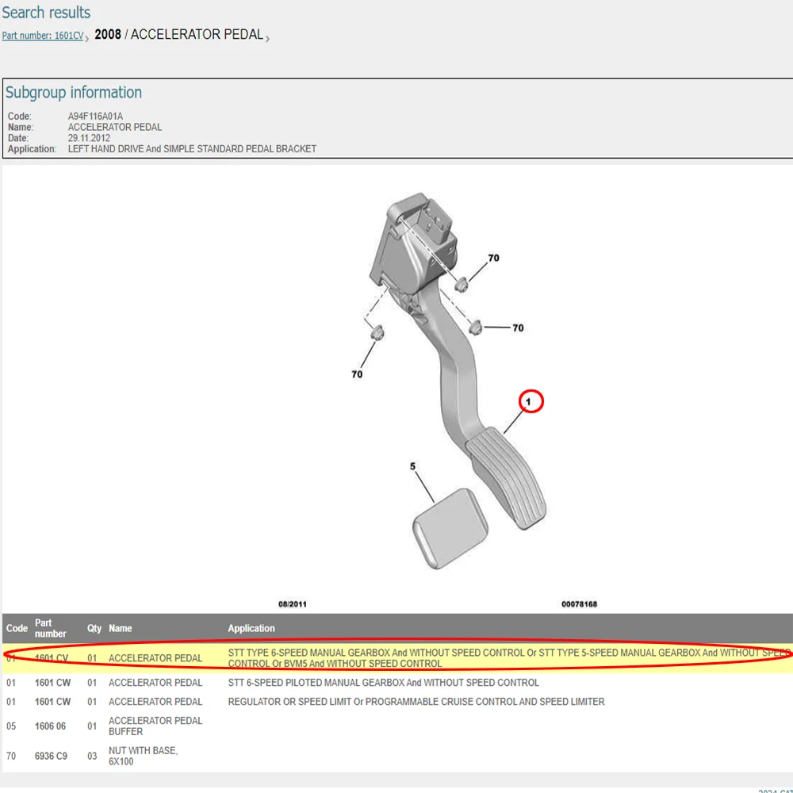Select subgroup code 'A94F116A01A'
Screen dimensions: 793x793
point(96,117)
